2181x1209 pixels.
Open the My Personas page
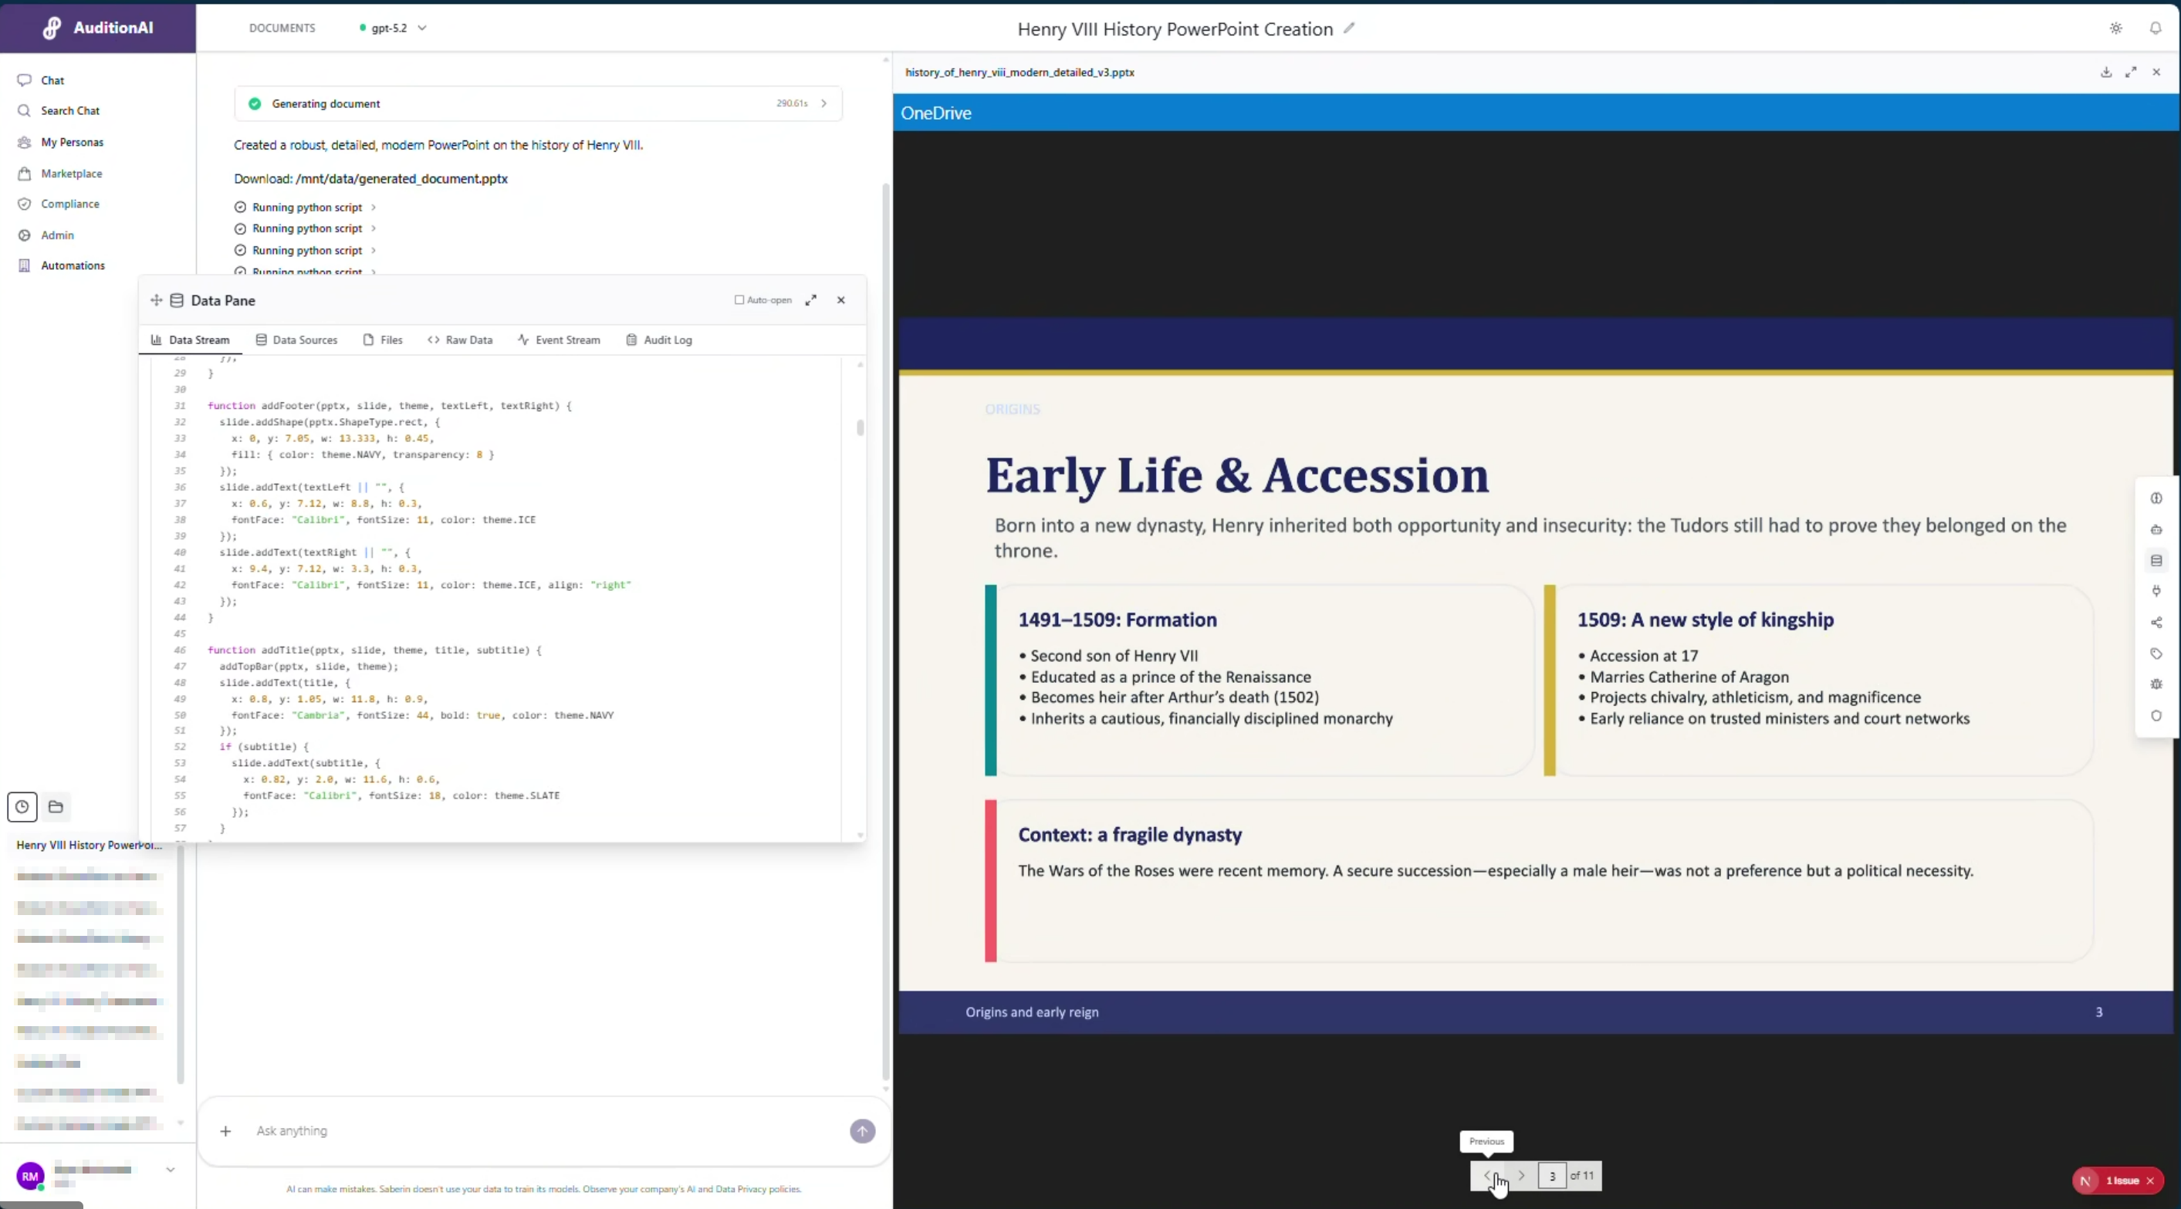tap(71, 142)
